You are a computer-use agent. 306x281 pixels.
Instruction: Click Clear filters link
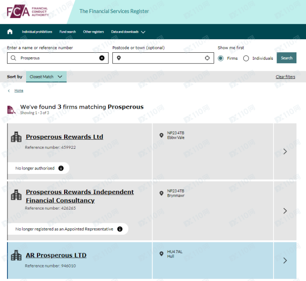(x=285, y=76)
